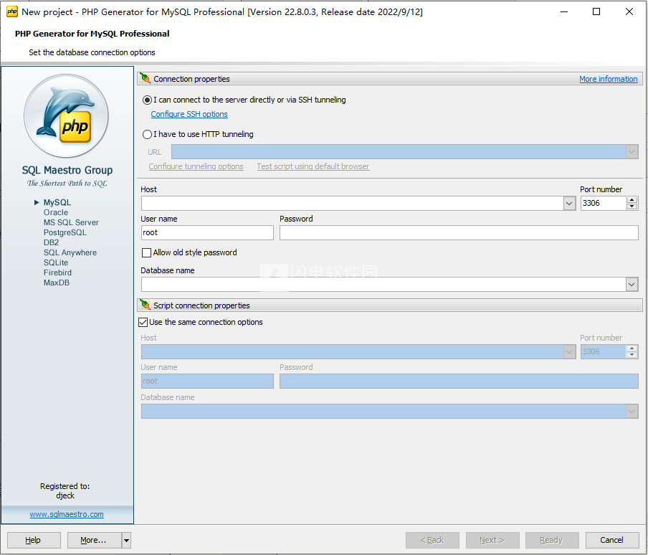This screenshot has height=555, width=648.
Task: Select DB2 in the product list
Action: (51, 242)
